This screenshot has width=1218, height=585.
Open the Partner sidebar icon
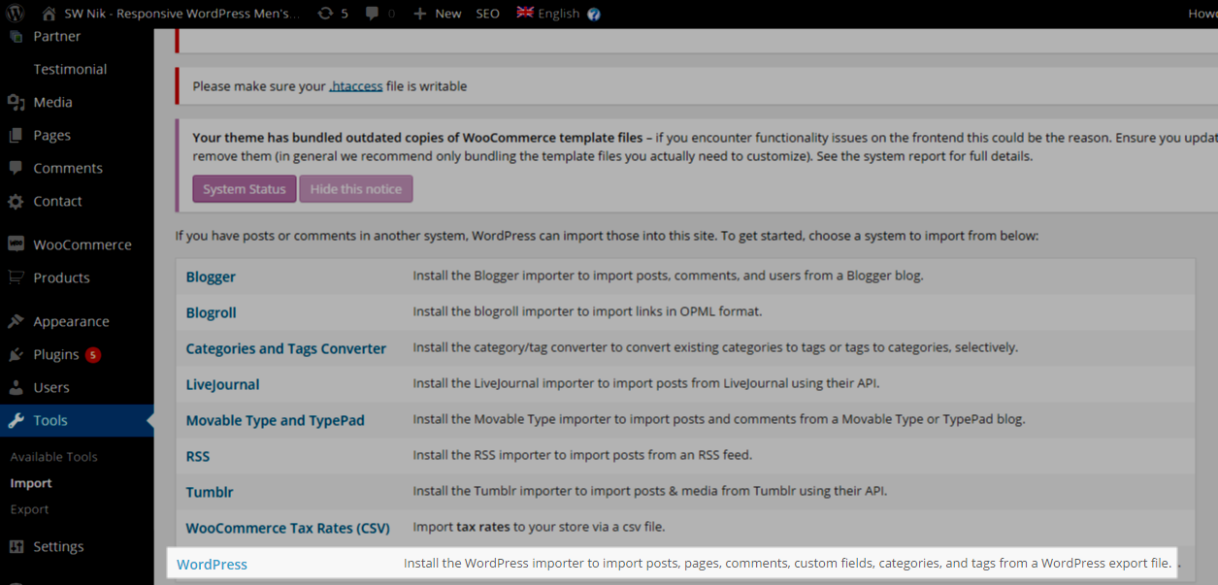16,37
